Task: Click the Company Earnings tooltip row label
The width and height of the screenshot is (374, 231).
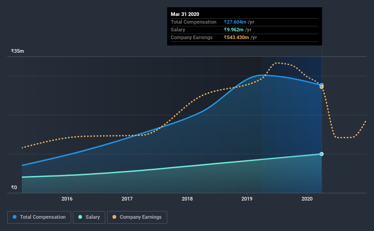Action: click(191, 37)
